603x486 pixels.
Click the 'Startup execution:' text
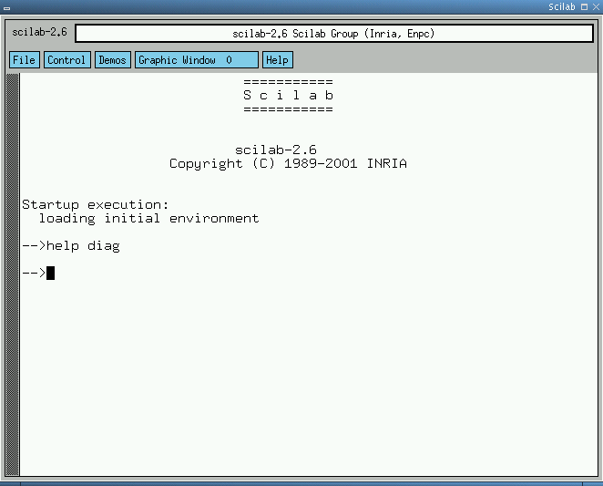pos(95,205)
